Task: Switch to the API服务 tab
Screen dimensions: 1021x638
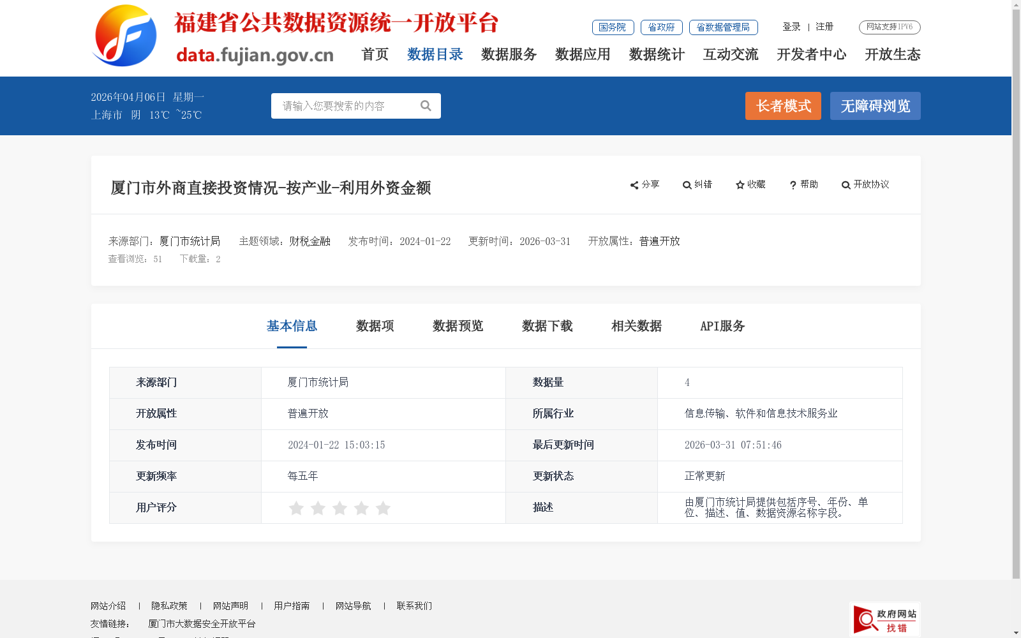Action: coord(722,326)
